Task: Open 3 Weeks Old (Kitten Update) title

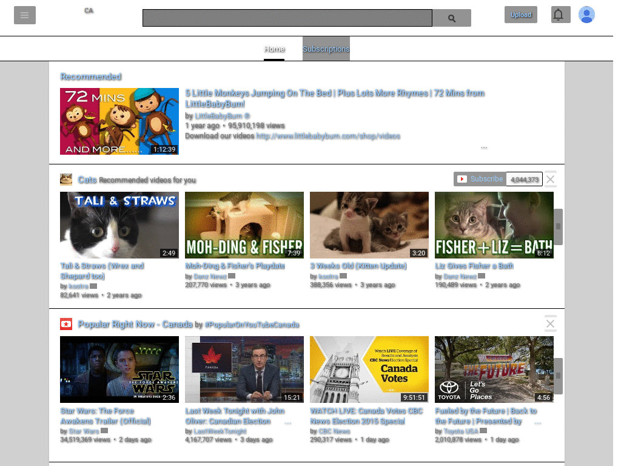Action: pos(358,266)
